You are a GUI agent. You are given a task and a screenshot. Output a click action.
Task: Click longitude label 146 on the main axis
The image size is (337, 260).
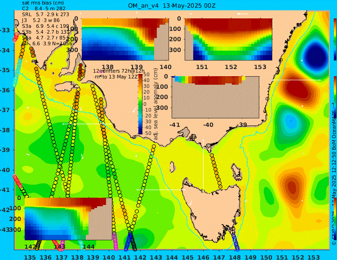pos(203,257)
